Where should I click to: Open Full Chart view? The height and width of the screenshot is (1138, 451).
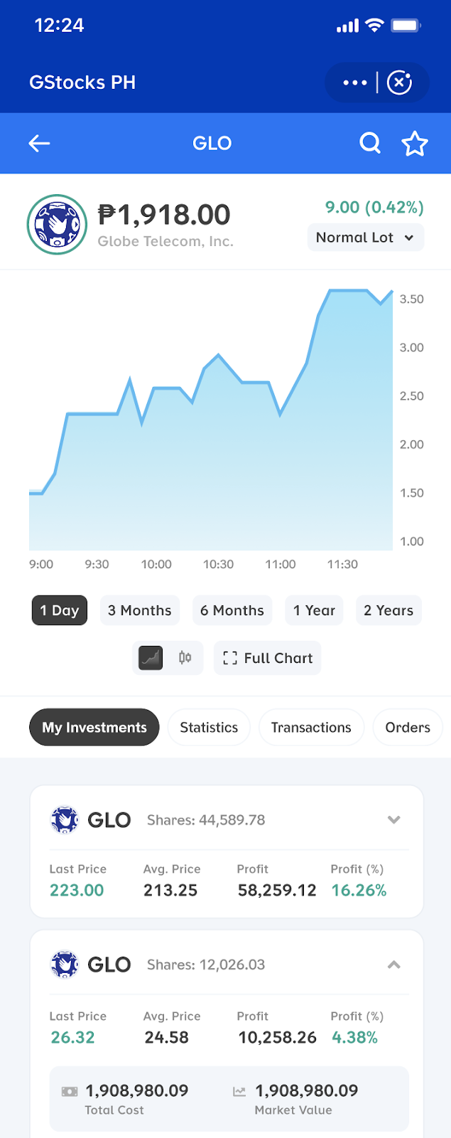[x=267, y=658]
